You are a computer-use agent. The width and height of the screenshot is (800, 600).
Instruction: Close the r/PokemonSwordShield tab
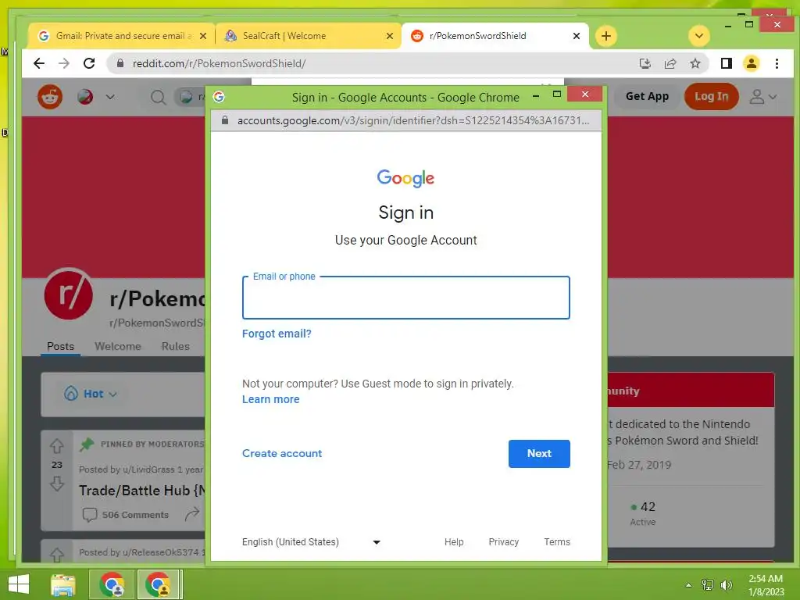click(577, 36)
